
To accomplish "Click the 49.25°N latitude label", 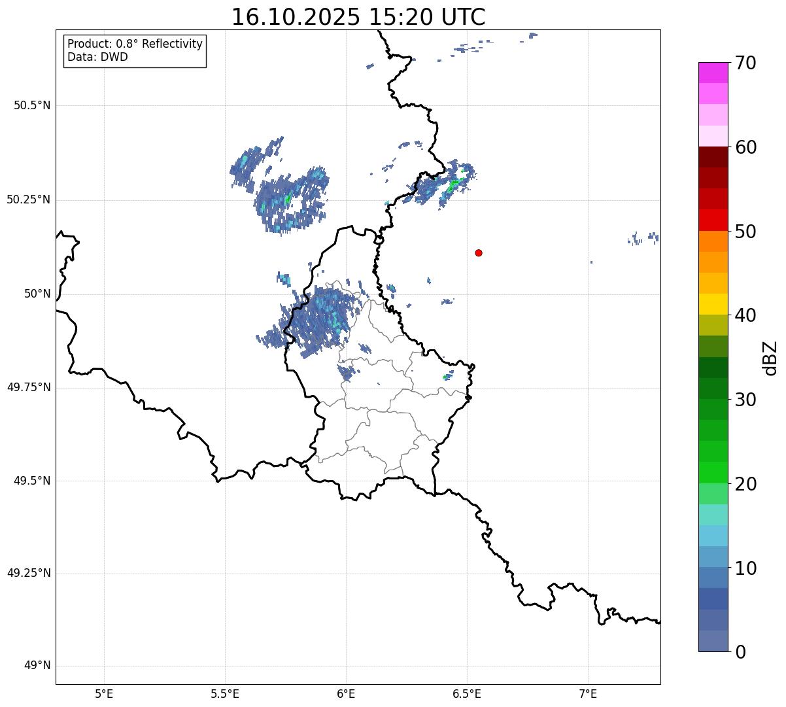I will click(x=29, y=573).
